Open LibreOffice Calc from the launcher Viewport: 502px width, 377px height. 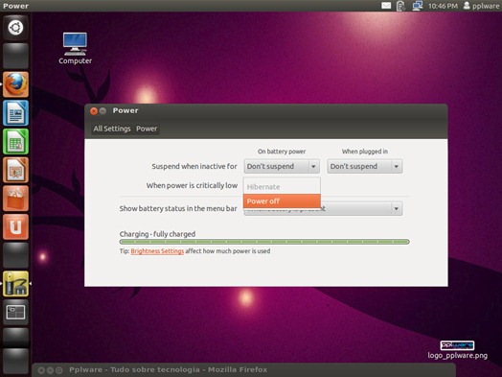[15, 141]
